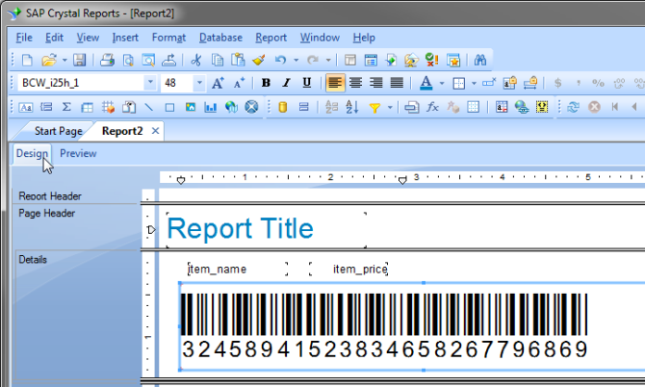Viewport: 645px width, 387px height.
Task: Toggle Underline formatting
Action: coord(307,83)
